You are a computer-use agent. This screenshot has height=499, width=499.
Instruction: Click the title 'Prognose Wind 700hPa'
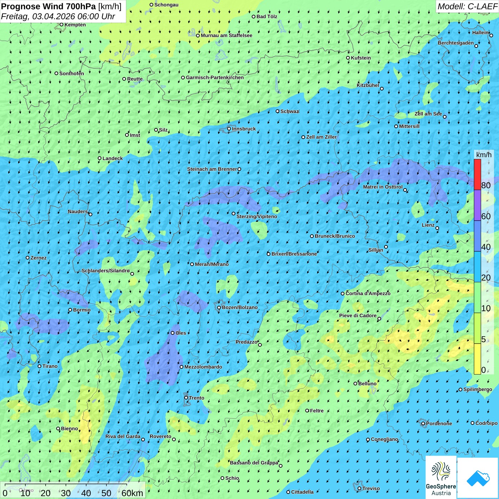pyautogui.click(x=48, y=6)
